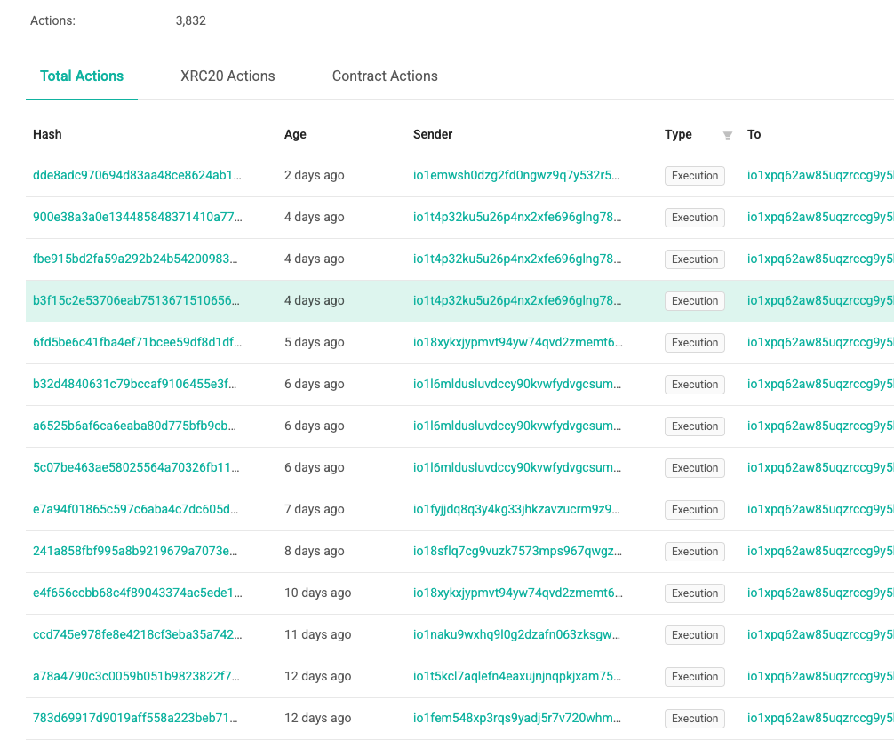Open hash 900e38a3a0e134485848371410a77 details
Image resolution: width=894 pixels, height=740 pixels.
[x=136, y=217]
